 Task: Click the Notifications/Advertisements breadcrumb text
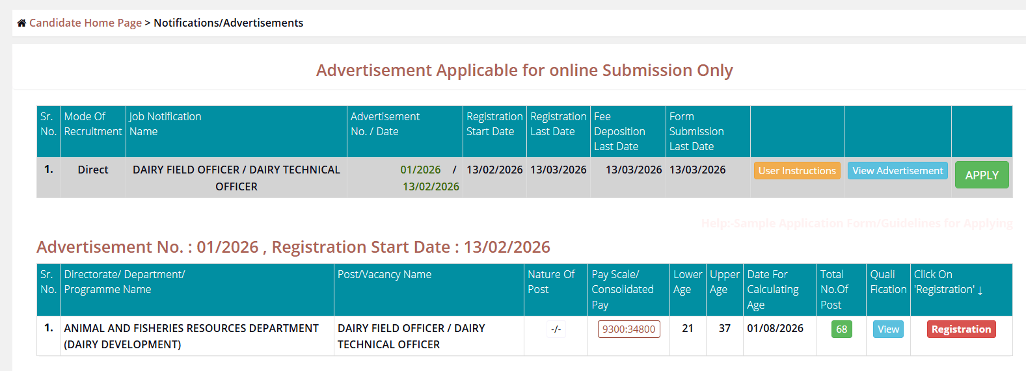point(228,23)
